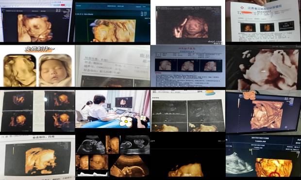Open the four-panel ultrasound print photo
The height and width of the screenshot is (180, 301).
[x=37, y=111]
